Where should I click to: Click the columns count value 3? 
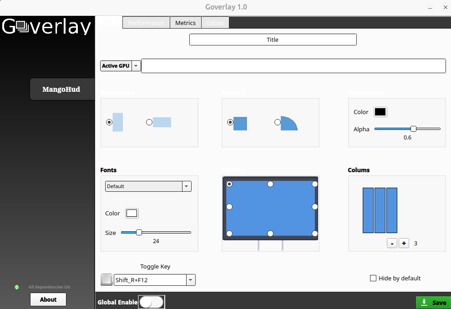[416, 243]
